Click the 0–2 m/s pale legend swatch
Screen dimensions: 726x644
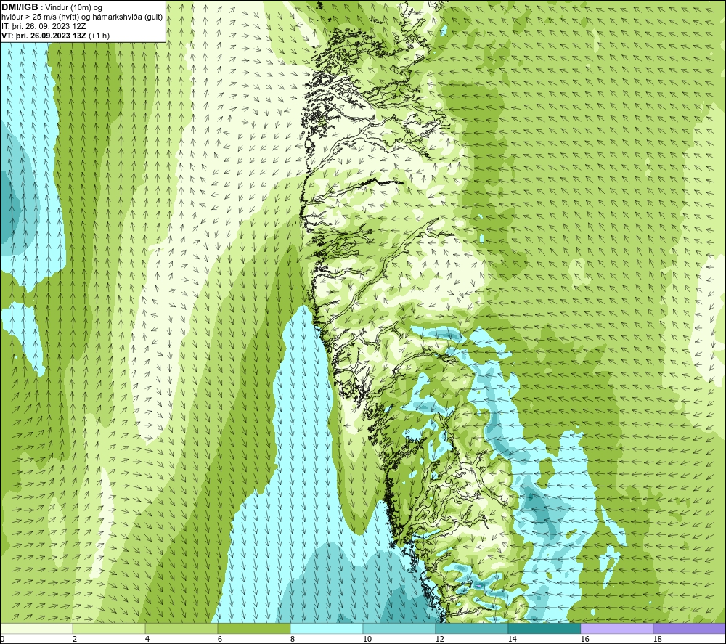[x=36, y=628]
